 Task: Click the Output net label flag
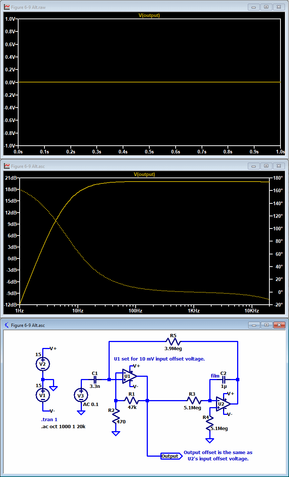pyautogui.click(x=170, y=456)
